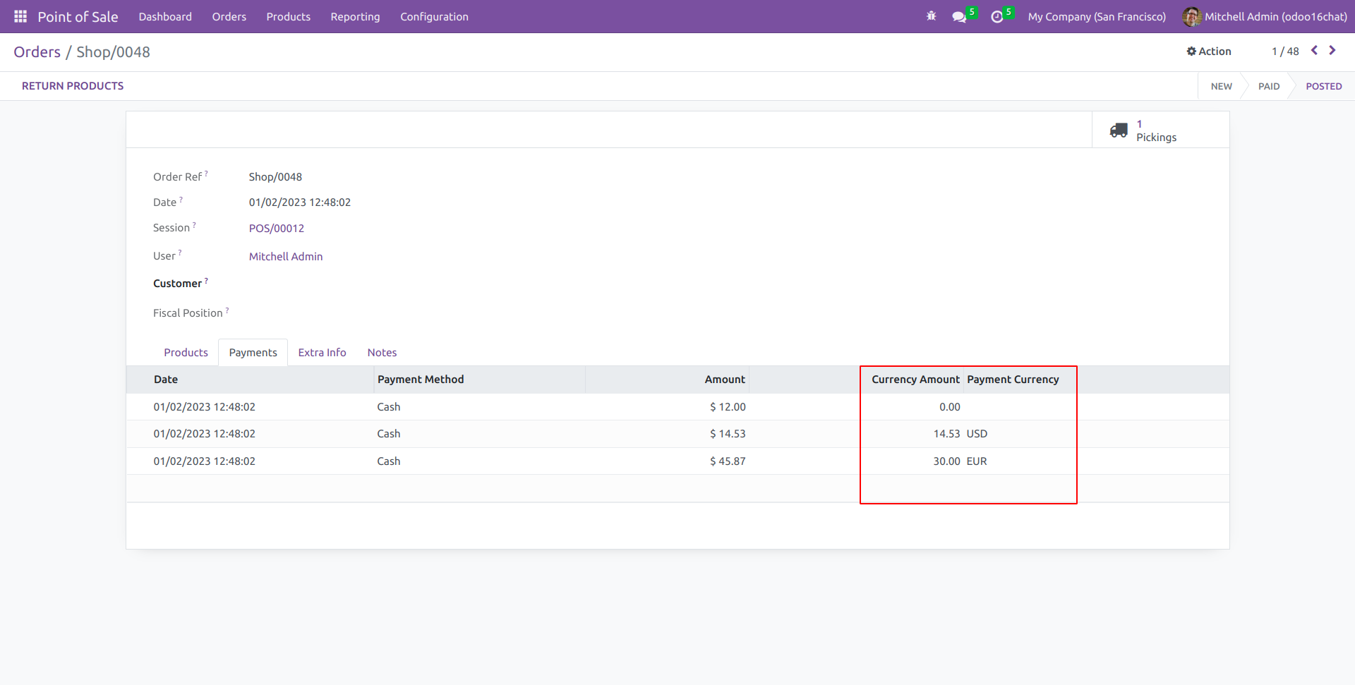Open the chat messages icon
The image size is (1355, 685).
coord(958,17)
